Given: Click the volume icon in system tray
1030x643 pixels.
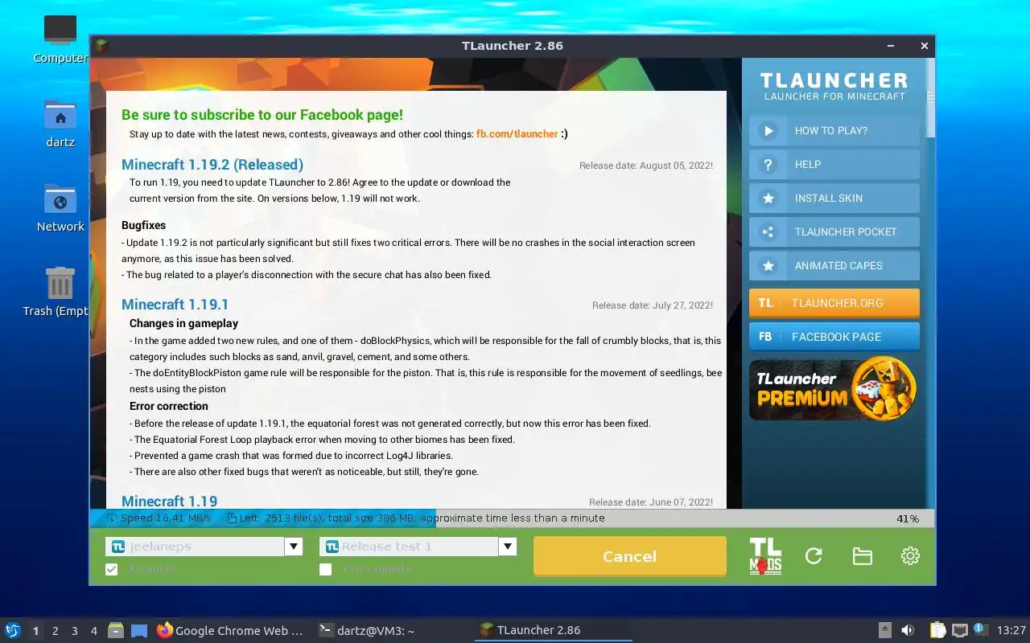Looking at the screenshot, I should click(908, 630).
